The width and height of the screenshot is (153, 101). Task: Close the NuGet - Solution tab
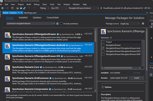[x=22, y=13]
